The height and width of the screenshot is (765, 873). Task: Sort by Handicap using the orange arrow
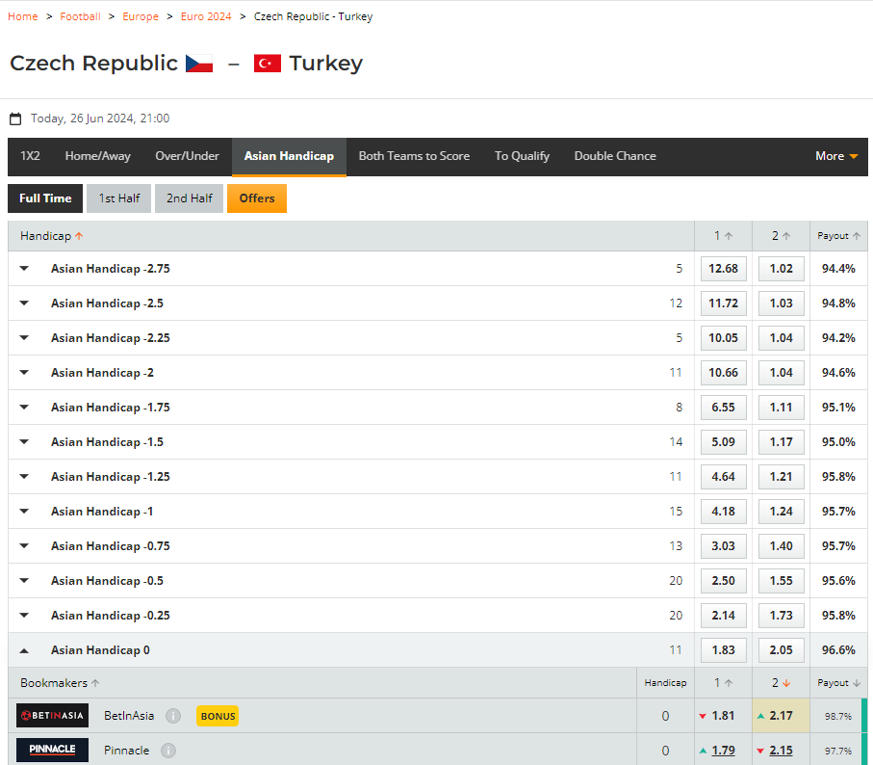(79, 236)
